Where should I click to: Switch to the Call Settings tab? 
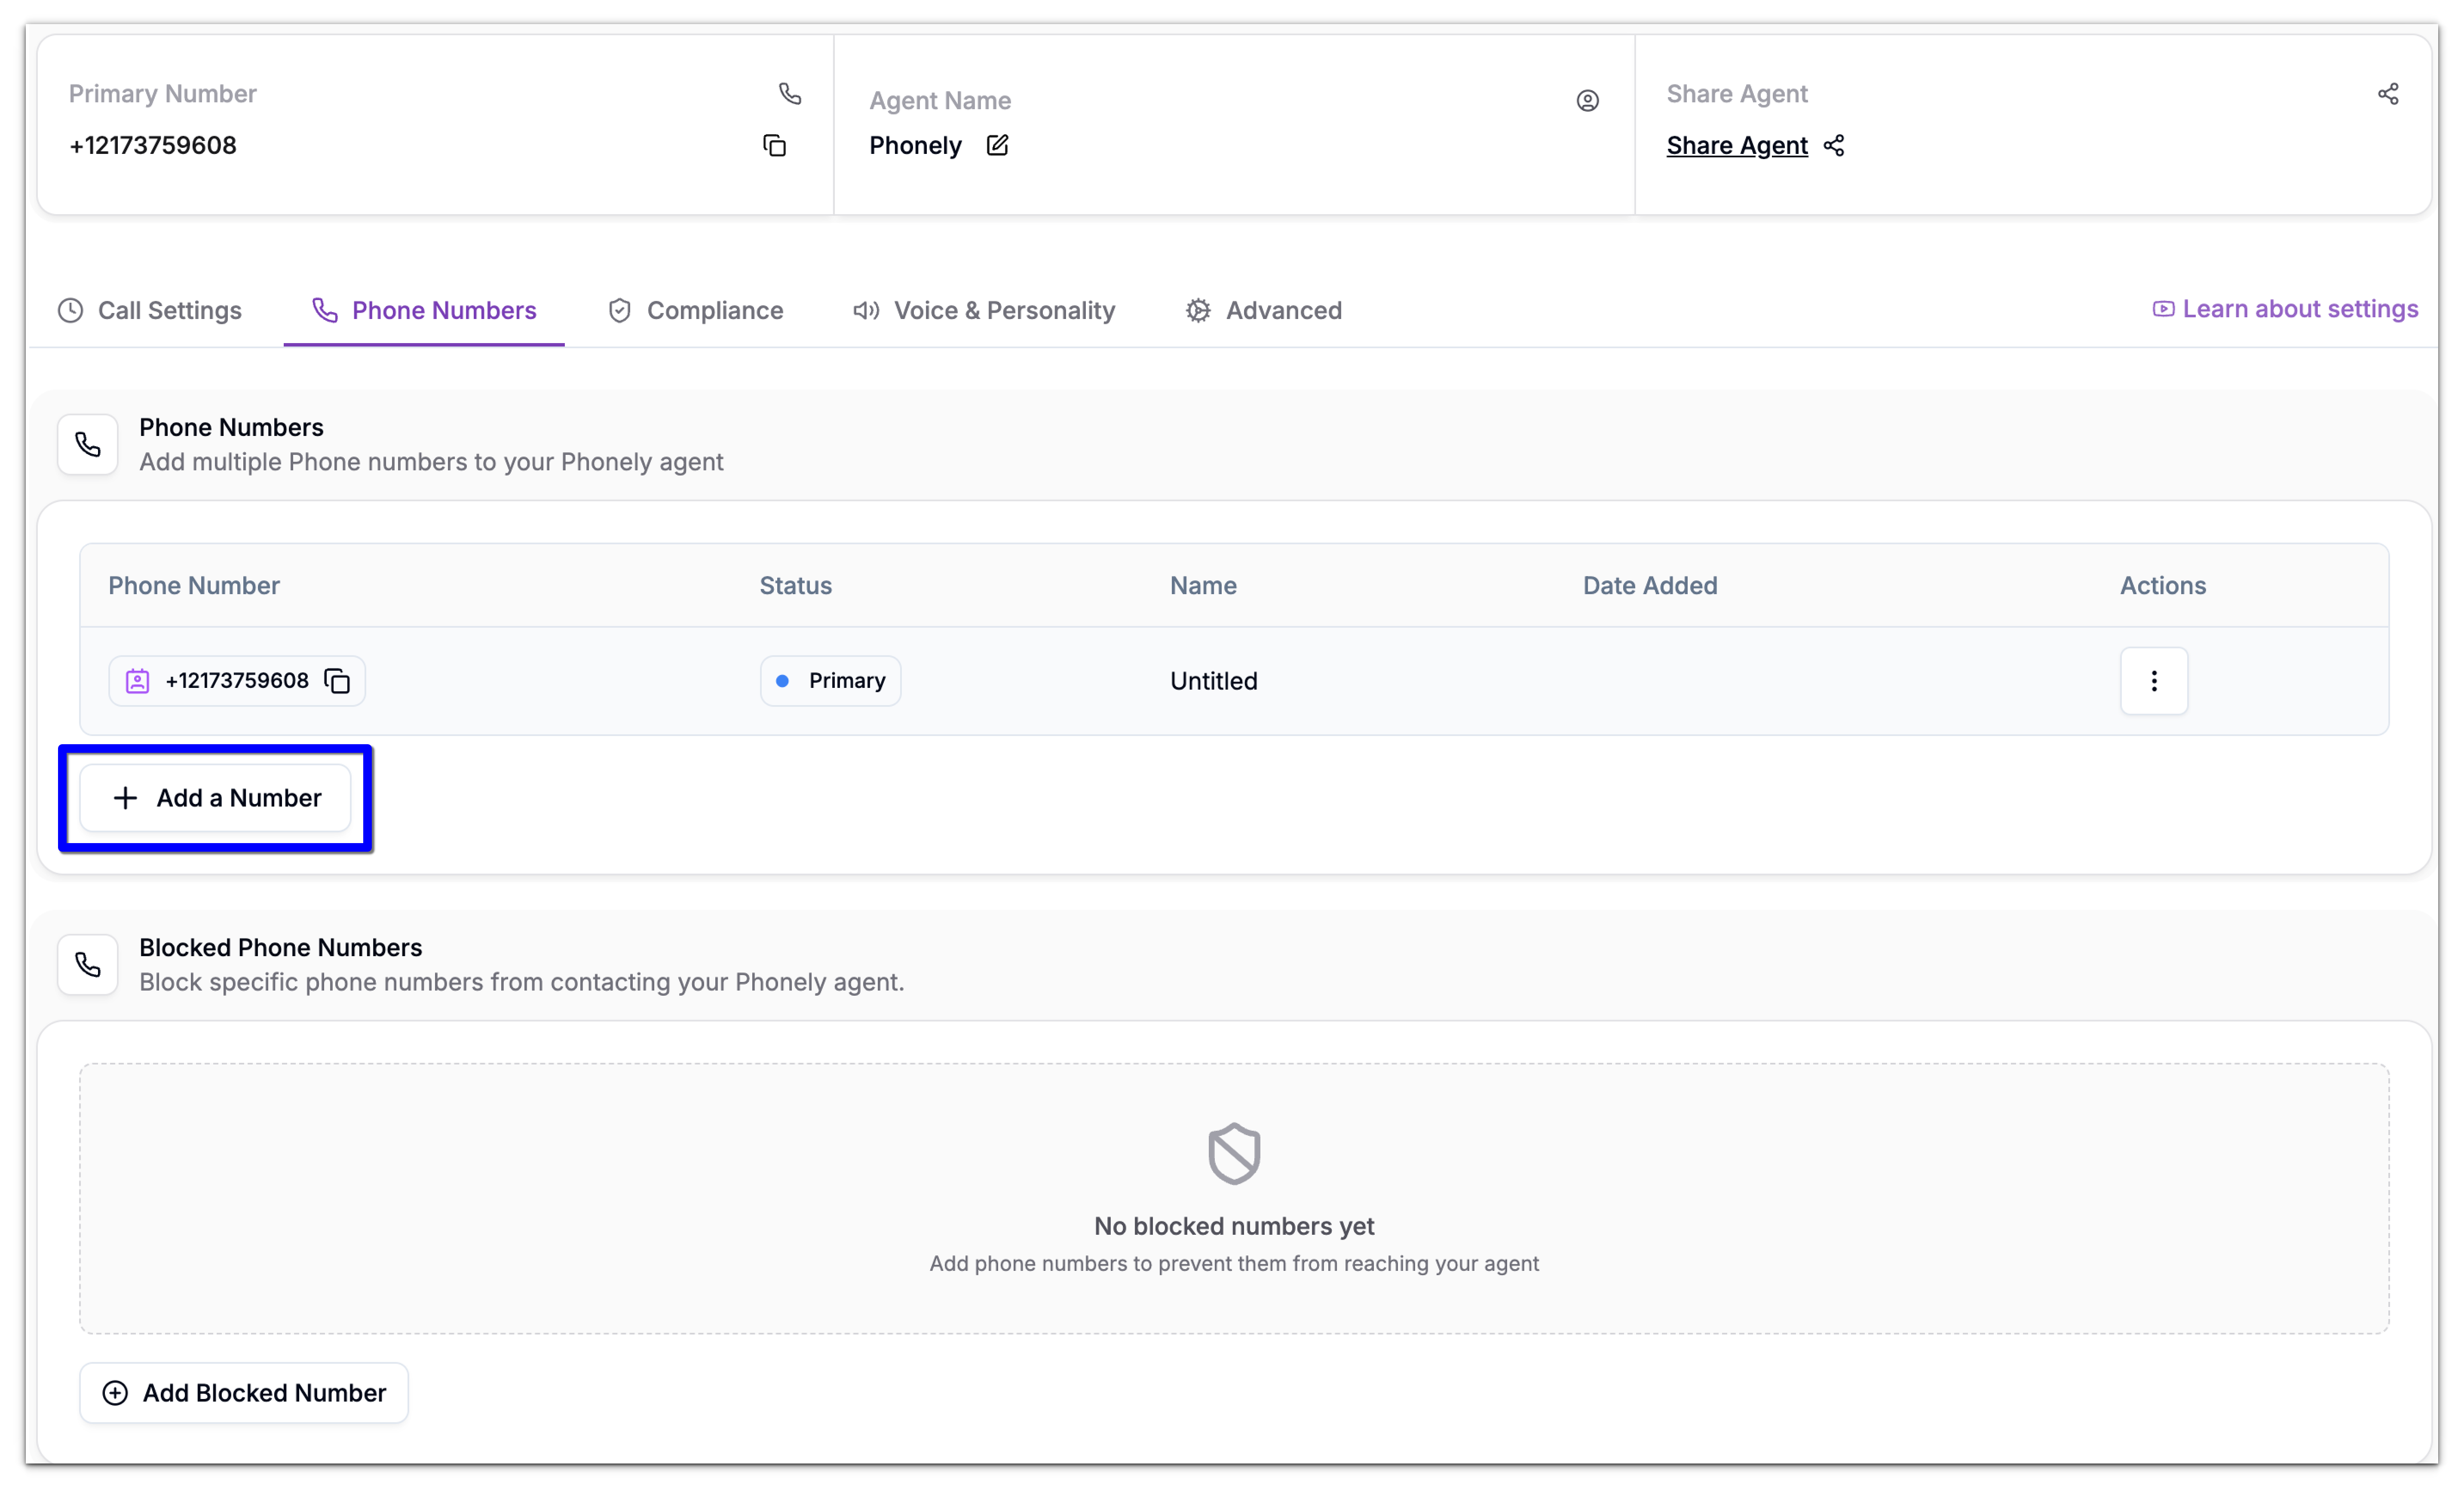[x=150, y=311]
